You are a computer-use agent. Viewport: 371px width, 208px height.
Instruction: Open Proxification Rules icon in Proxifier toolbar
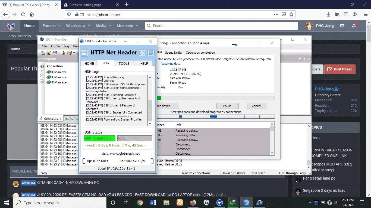[49, 53]
